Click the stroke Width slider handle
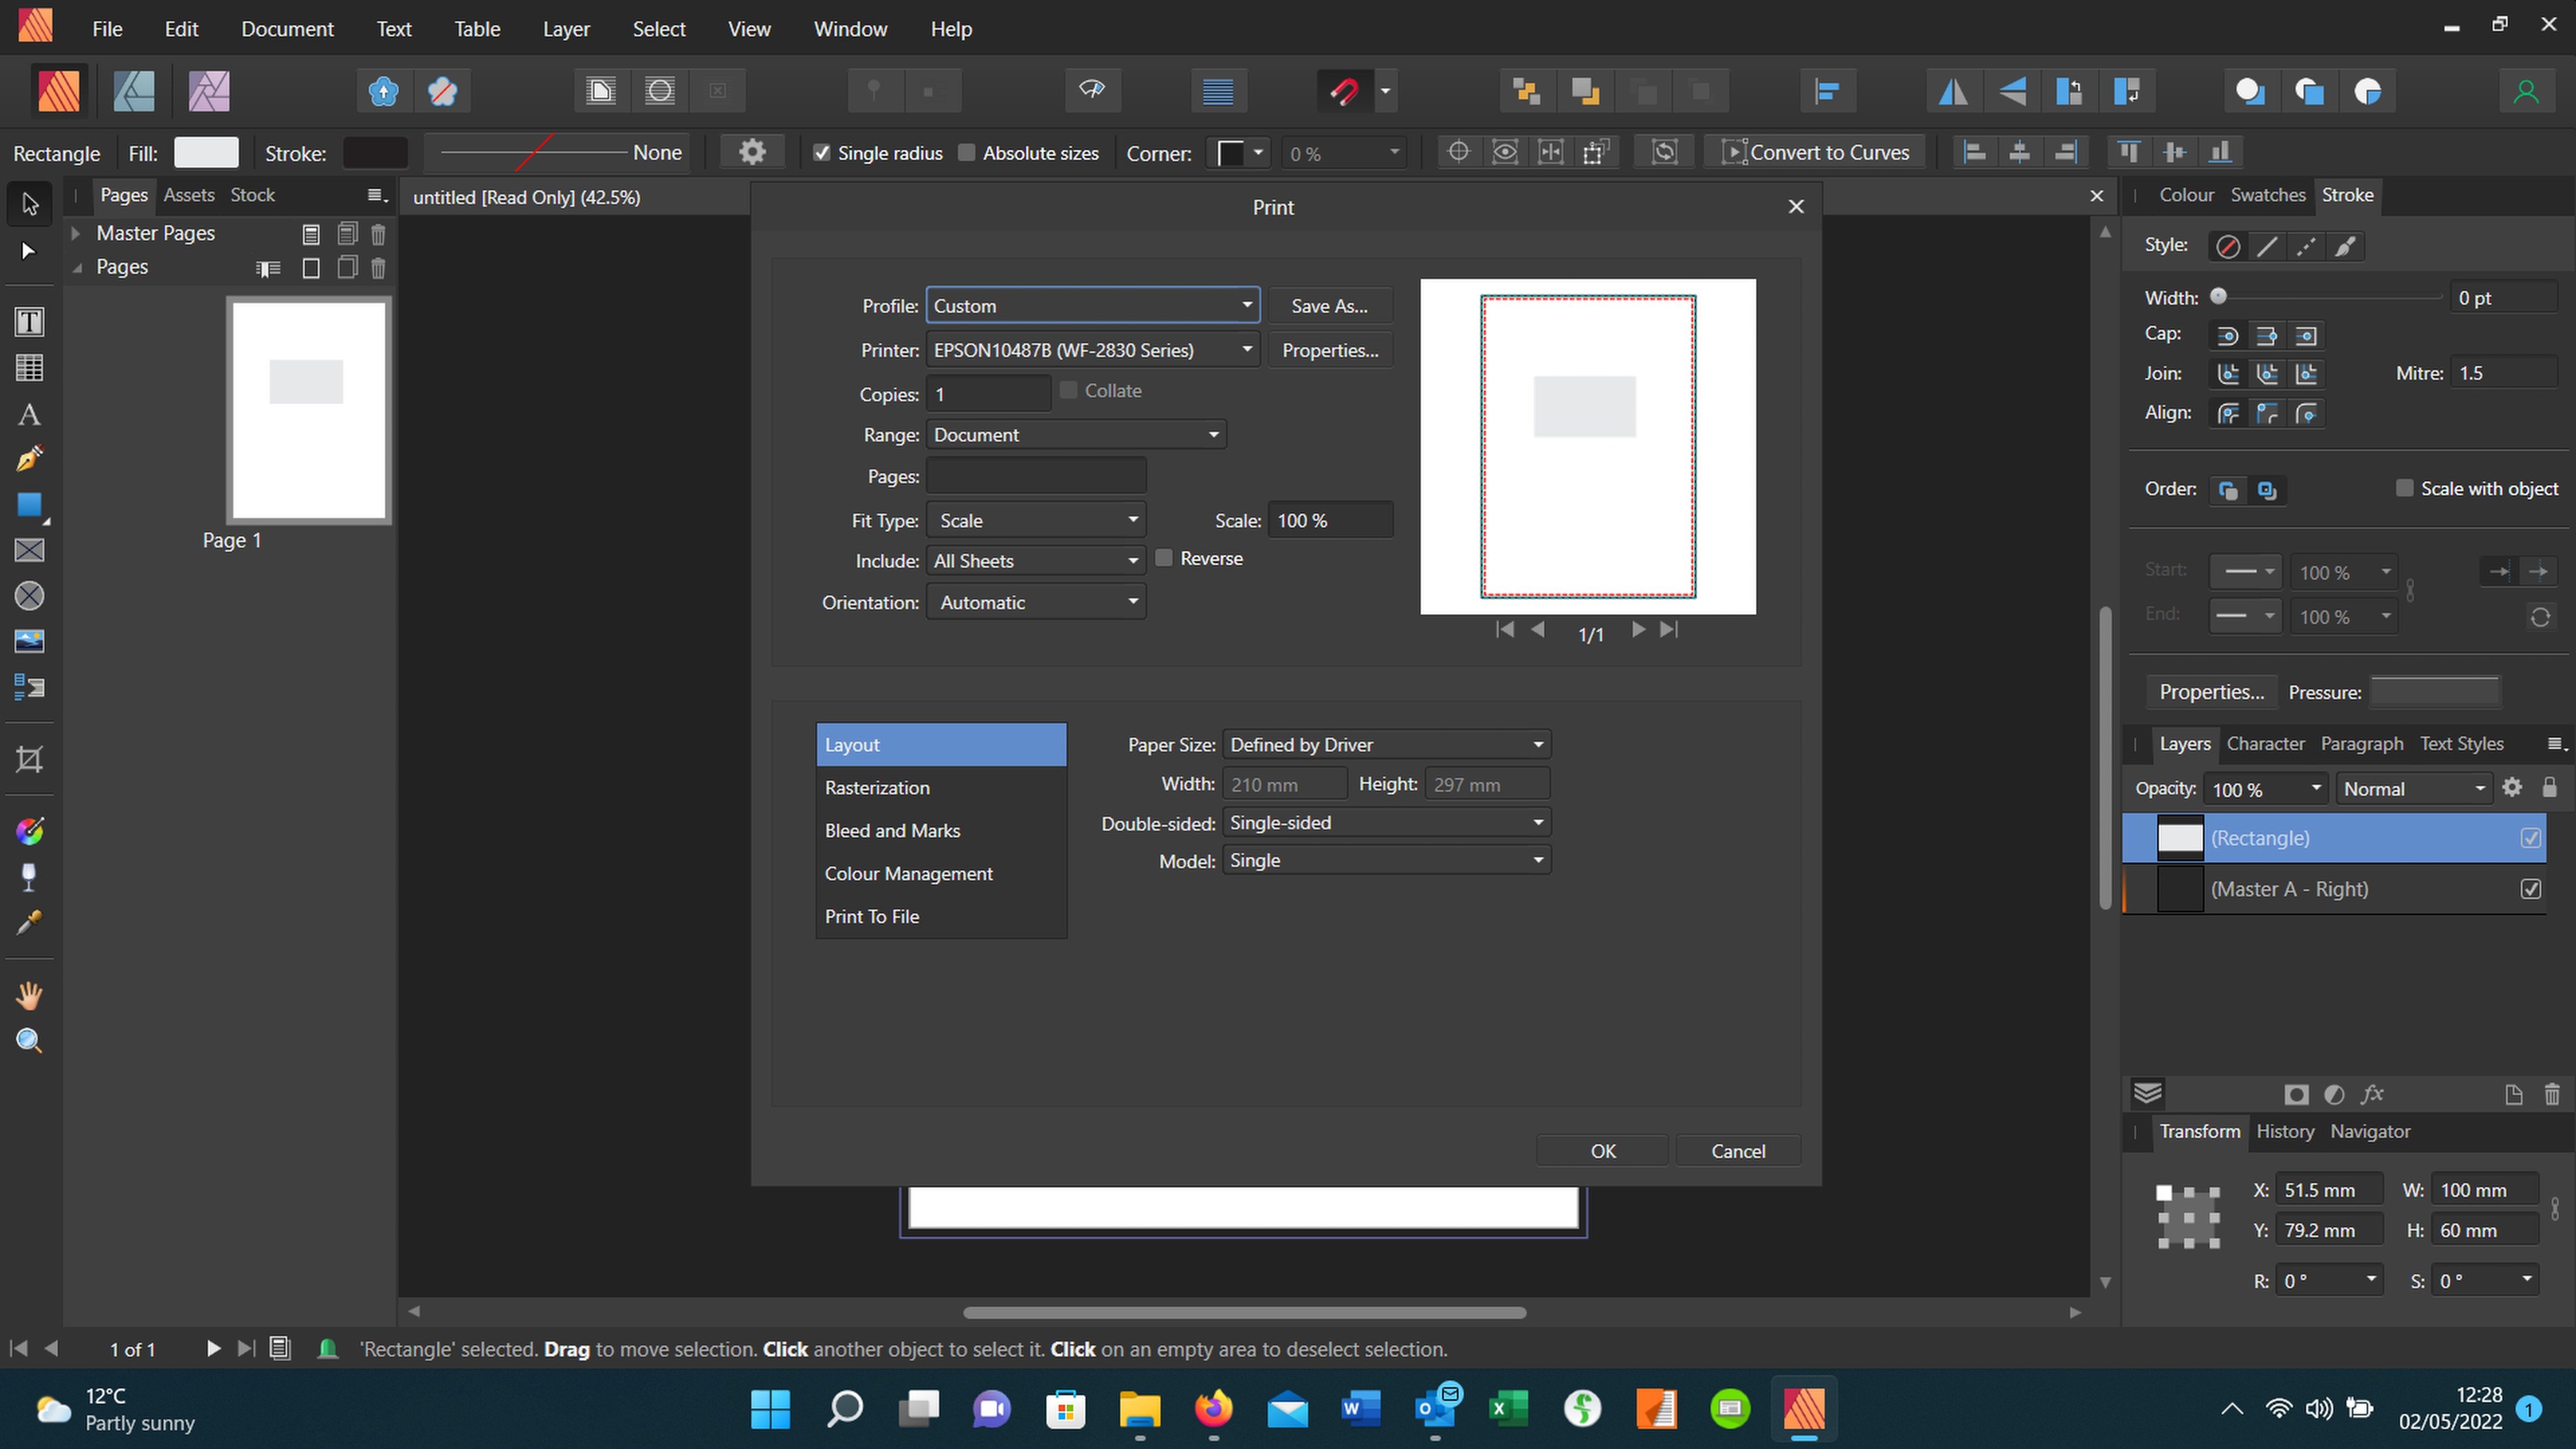This screenshot has width=2576, height=1449. 2218,296
